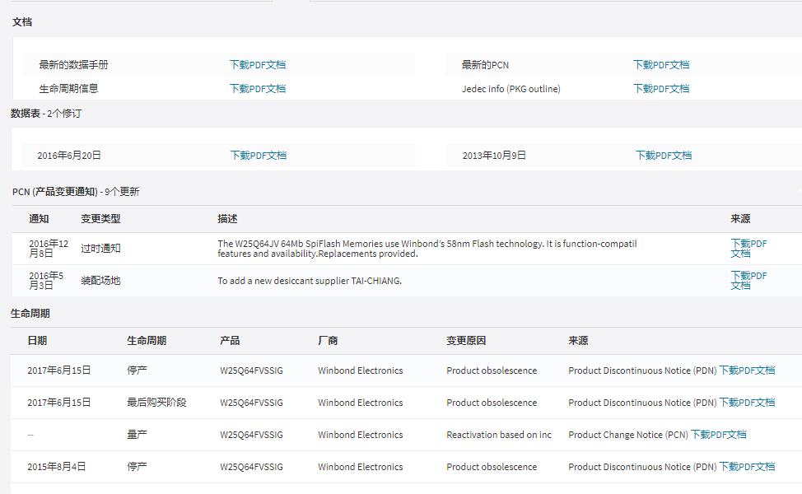This screenshot has width=802, height=494.
Task: Select Winbond Electronics in 2015年8月4日 row
Action: [360, 467]
